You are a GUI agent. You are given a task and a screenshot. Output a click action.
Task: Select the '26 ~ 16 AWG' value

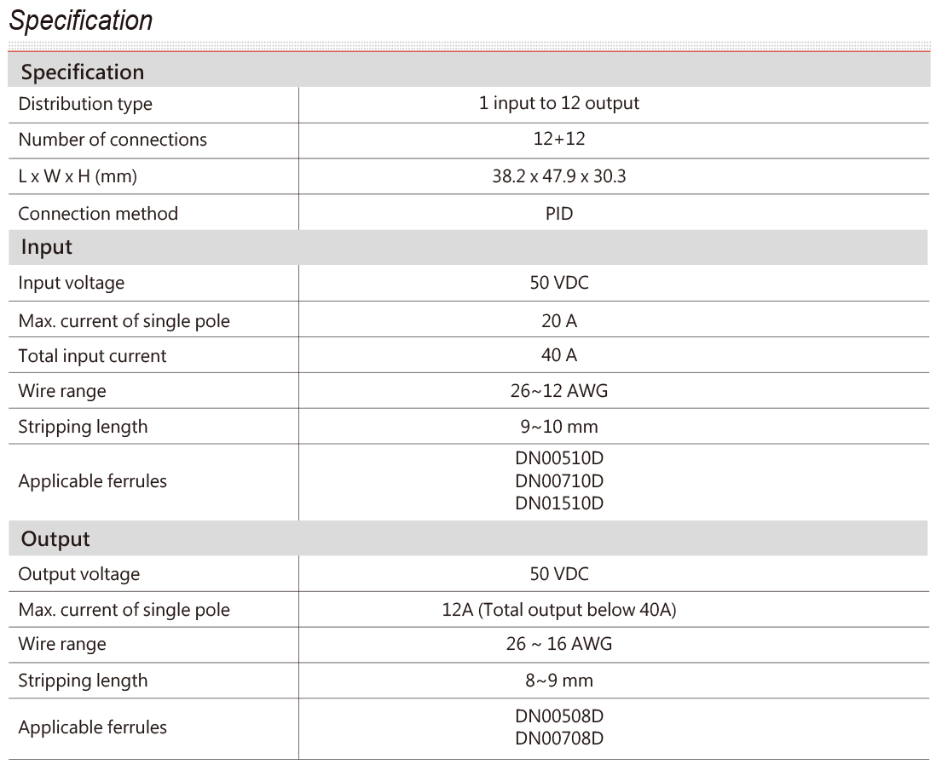coord(558,644)
